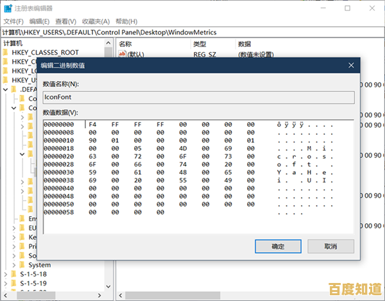Expand the S-1-5-19 tree node
Screen dimensions: 385x301
[x=5, y=282]
